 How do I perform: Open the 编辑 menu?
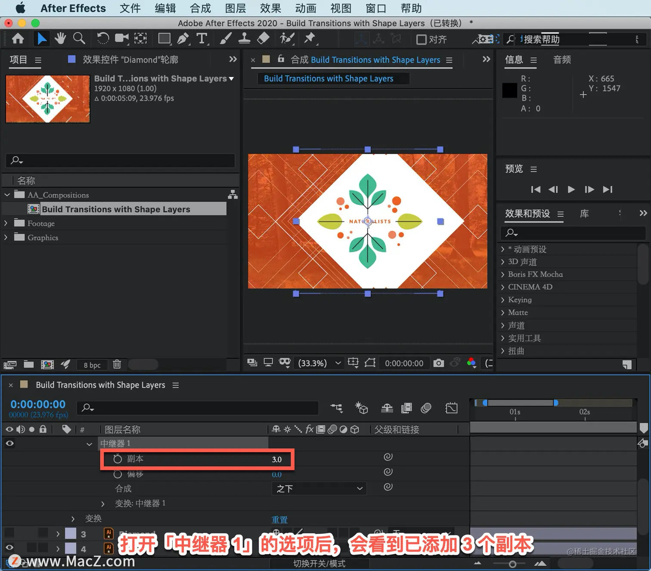pyautogui.click(x=165, y=8)
